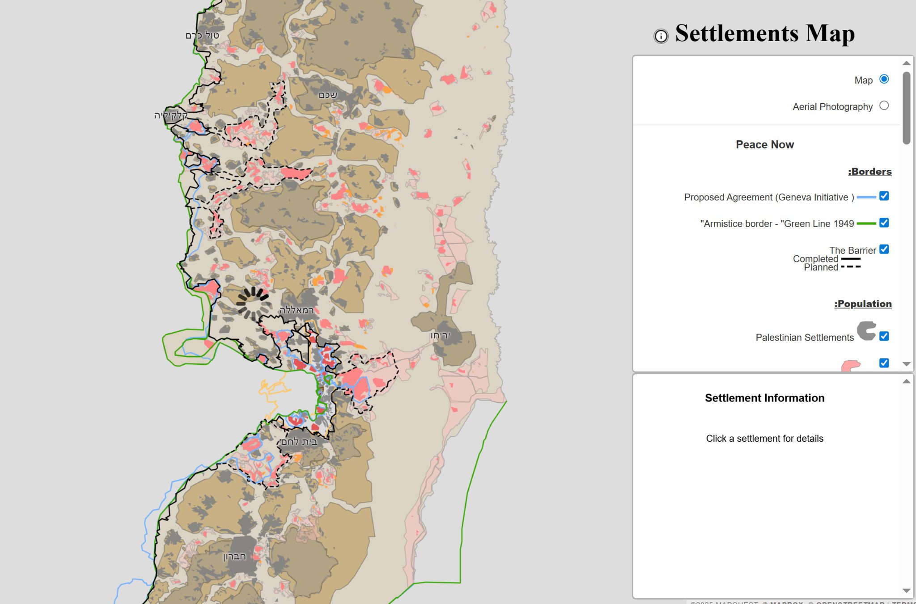Image resolution: width=916 pixels, height=604 pixels.
Task: Click the solid Completed barrier line symbol
Action: 850,259
